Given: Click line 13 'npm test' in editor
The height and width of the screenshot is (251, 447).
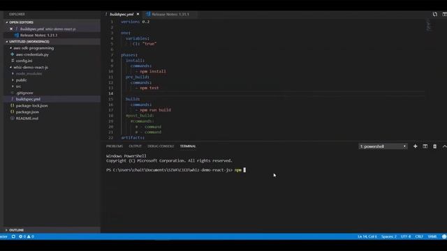Looking at the screenshot, I should [149, 88].
